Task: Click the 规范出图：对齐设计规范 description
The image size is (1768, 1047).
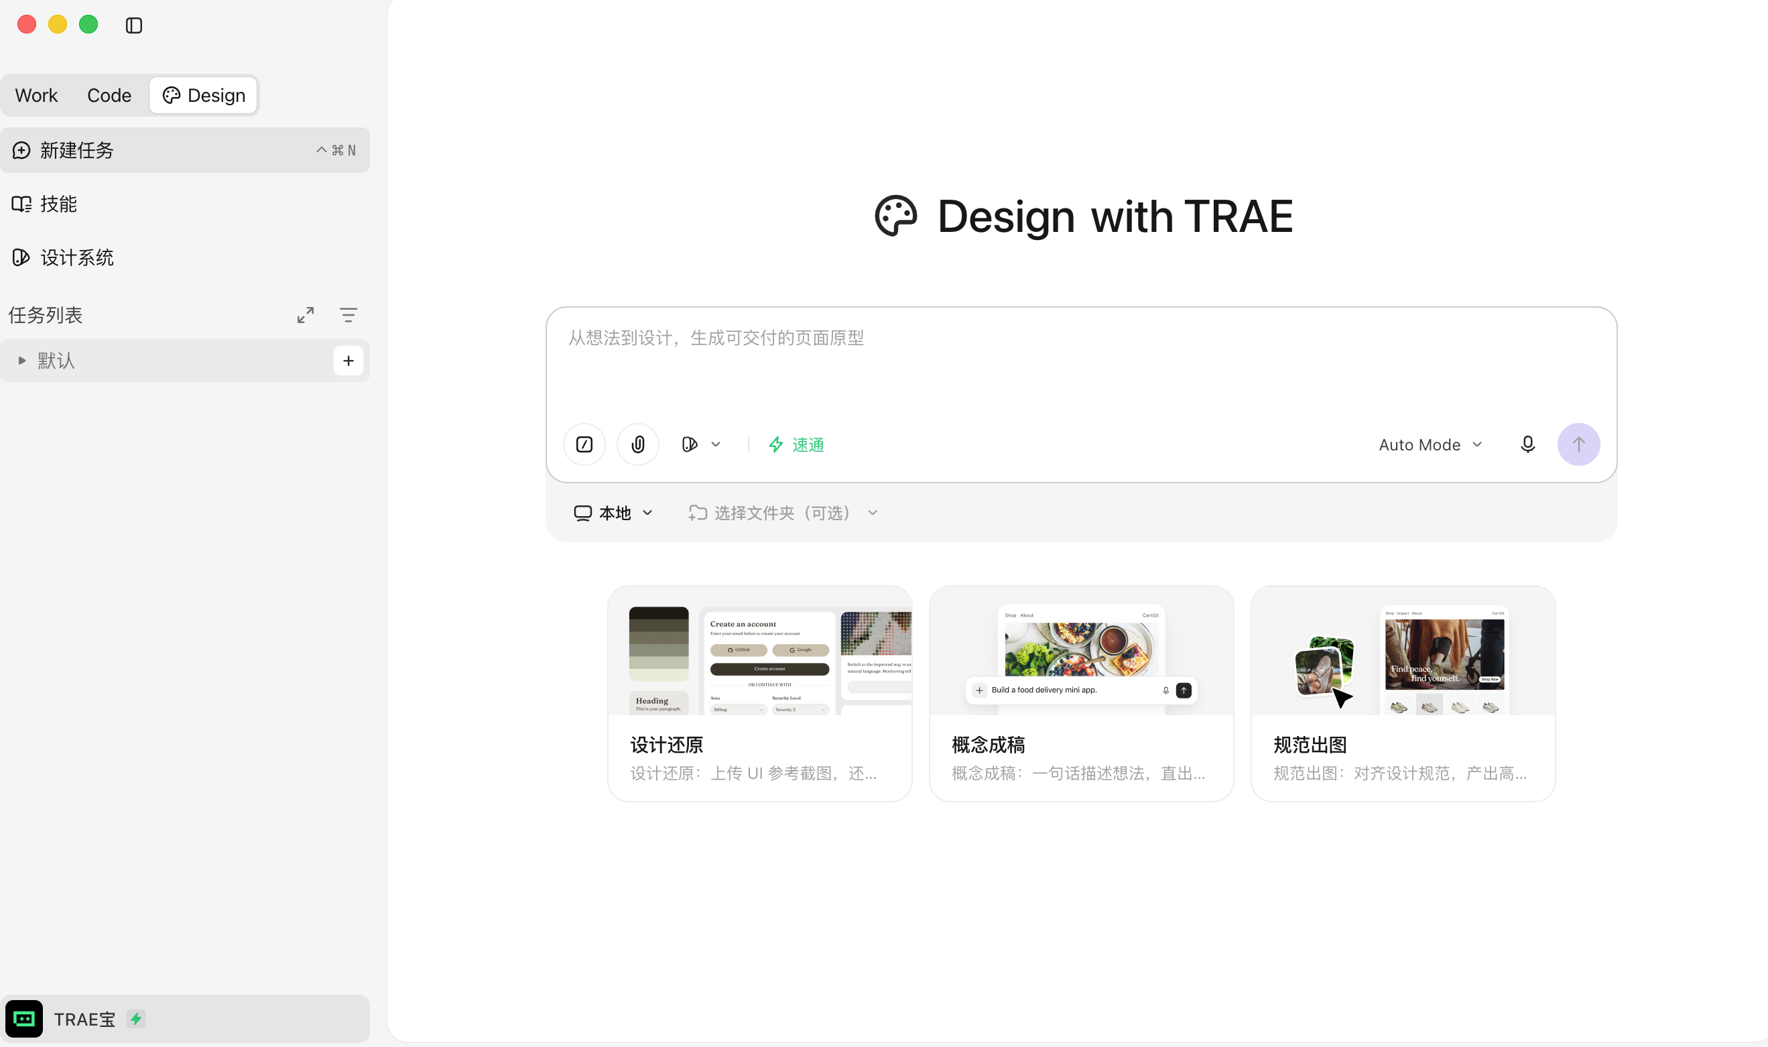Action: pos(1400,774)
